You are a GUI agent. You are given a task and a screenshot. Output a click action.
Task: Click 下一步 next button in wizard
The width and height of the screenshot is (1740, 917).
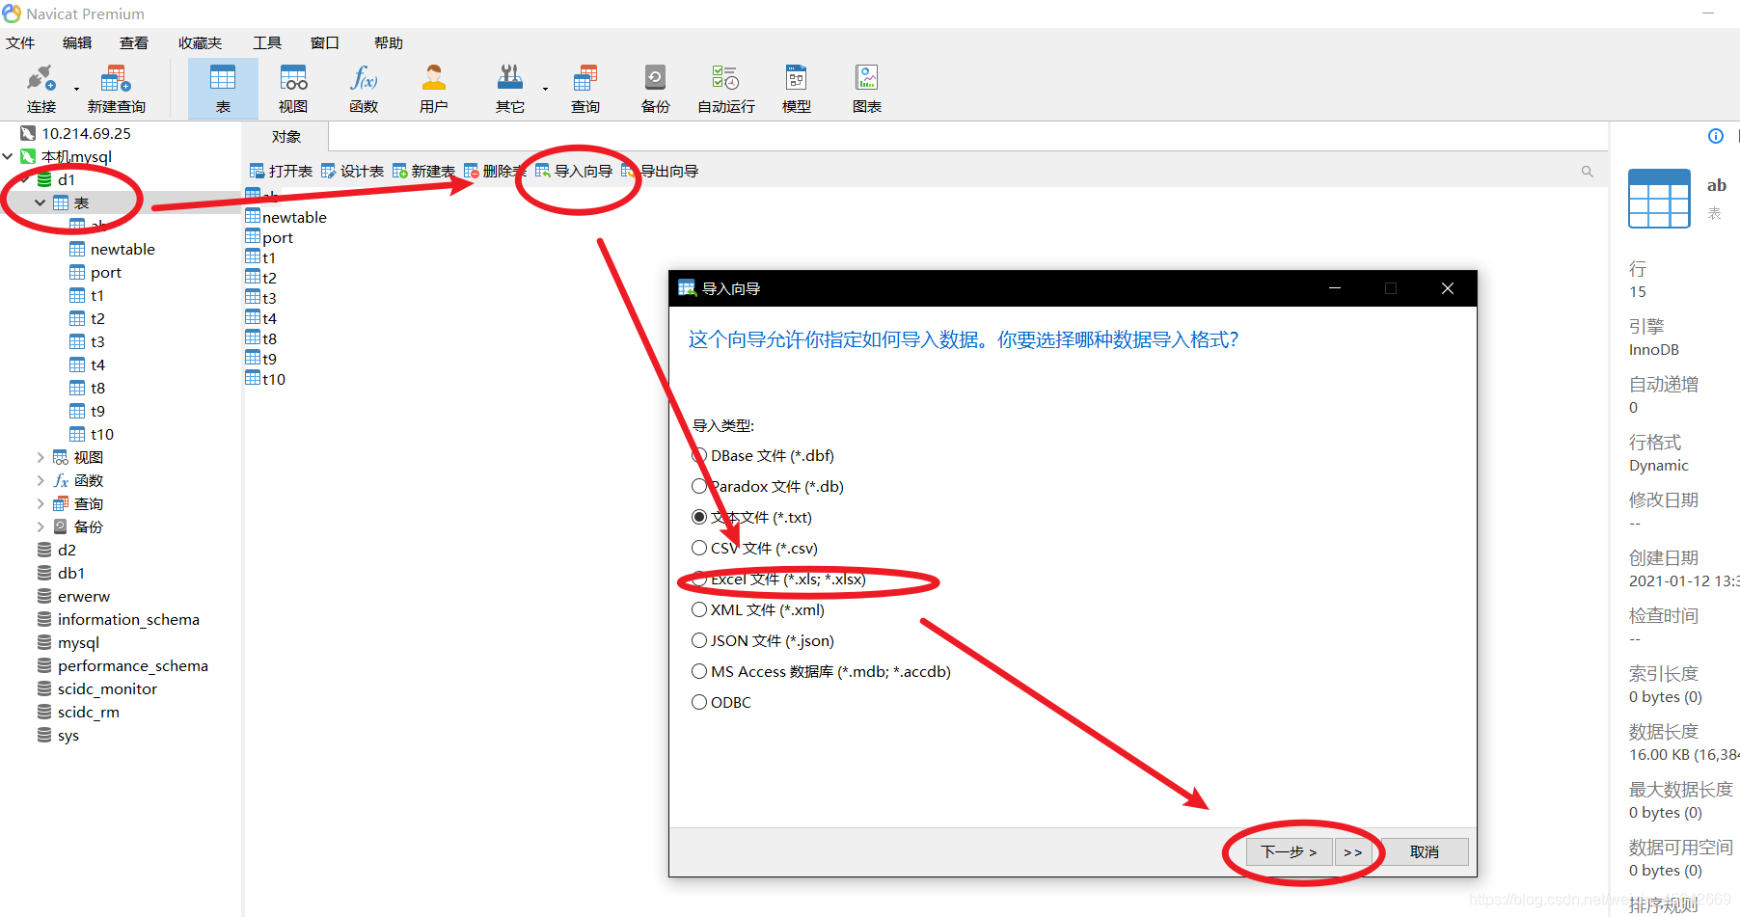point(1289,851)
